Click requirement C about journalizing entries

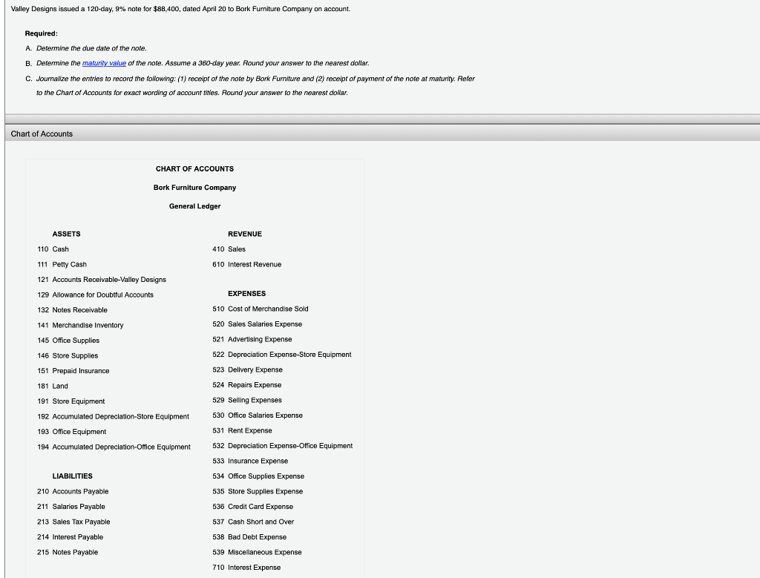pyautogui.click(x=250, y=85)
